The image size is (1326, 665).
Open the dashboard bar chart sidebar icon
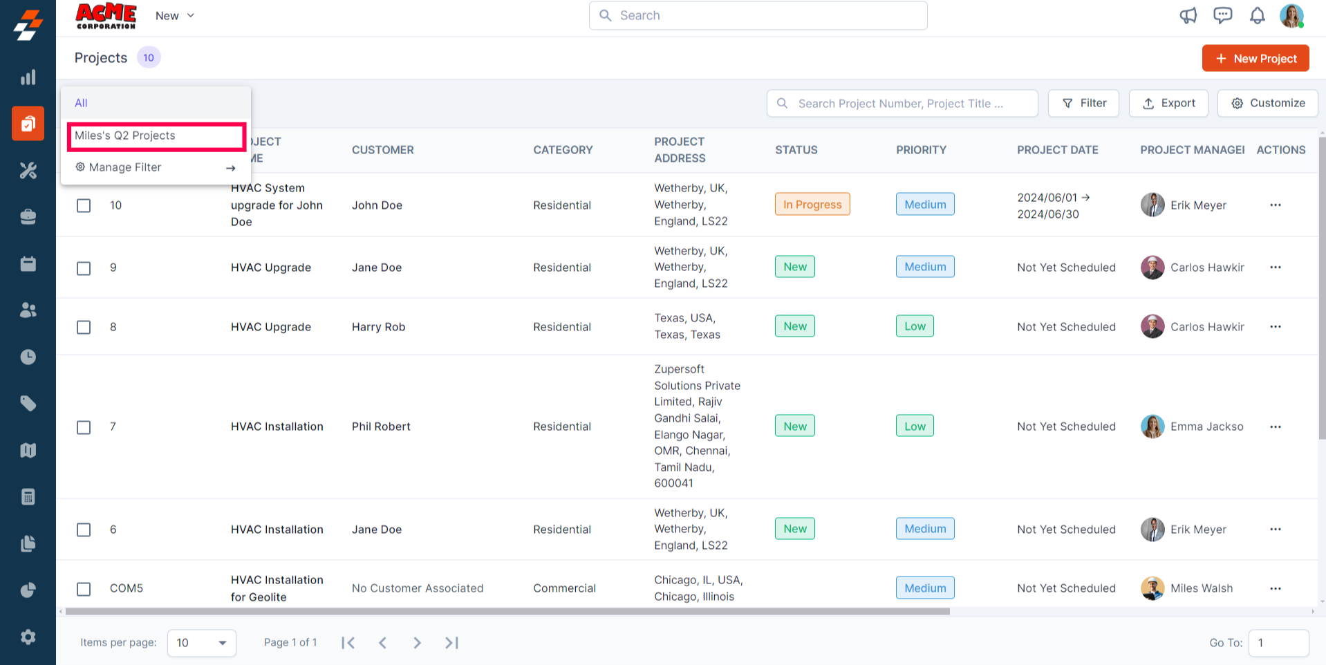28,77
